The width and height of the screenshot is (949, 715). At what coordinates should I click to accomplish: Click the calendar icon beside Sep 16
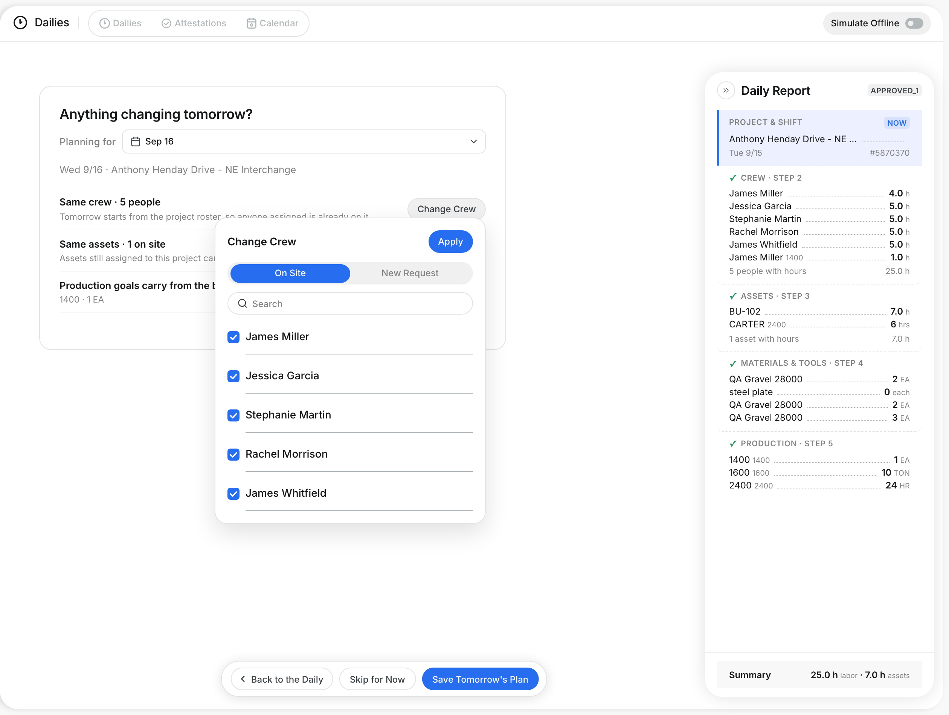click(x=136, y=141)
